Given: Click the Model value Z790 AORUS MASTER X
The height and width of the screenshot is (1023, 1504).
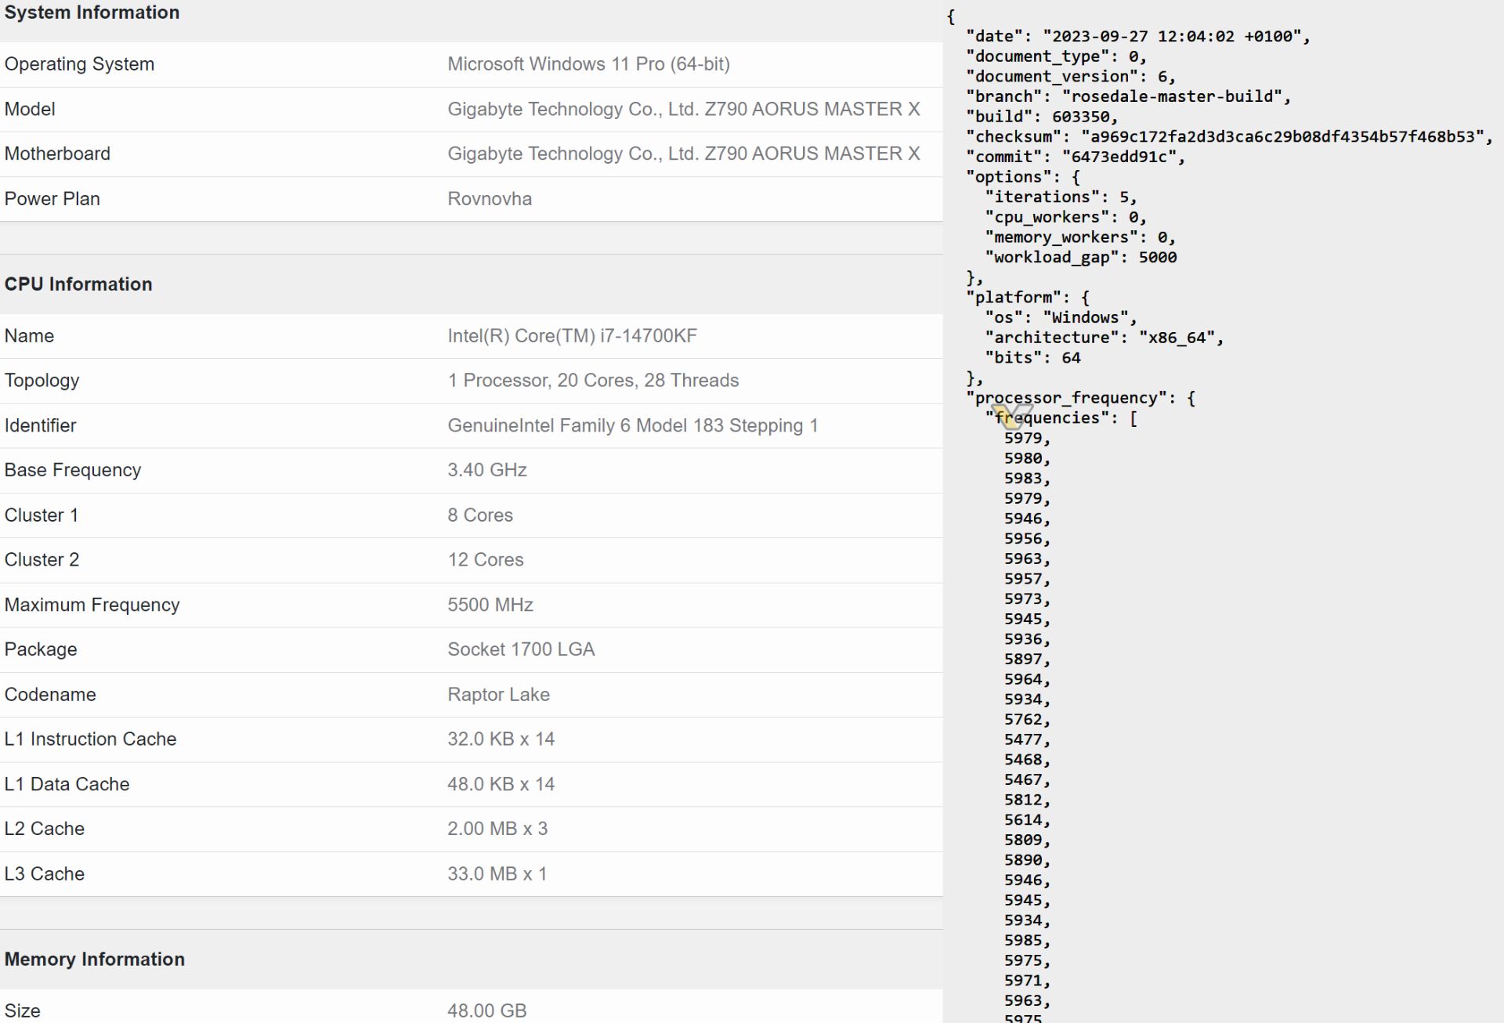Looking at the screenshot, I should pyautogui.click(x=812, y=109).
